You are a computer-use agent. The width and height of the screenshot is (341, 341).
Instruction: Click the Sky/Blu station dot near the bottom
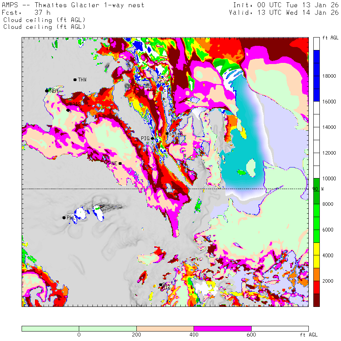161,285
